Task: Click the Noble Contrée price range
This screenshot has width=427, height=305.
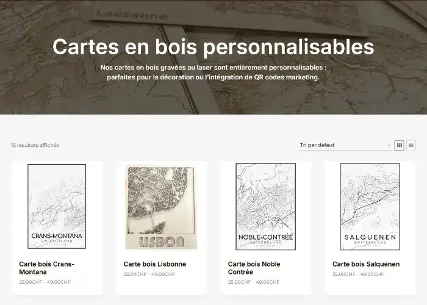Action: click(254, 282)
